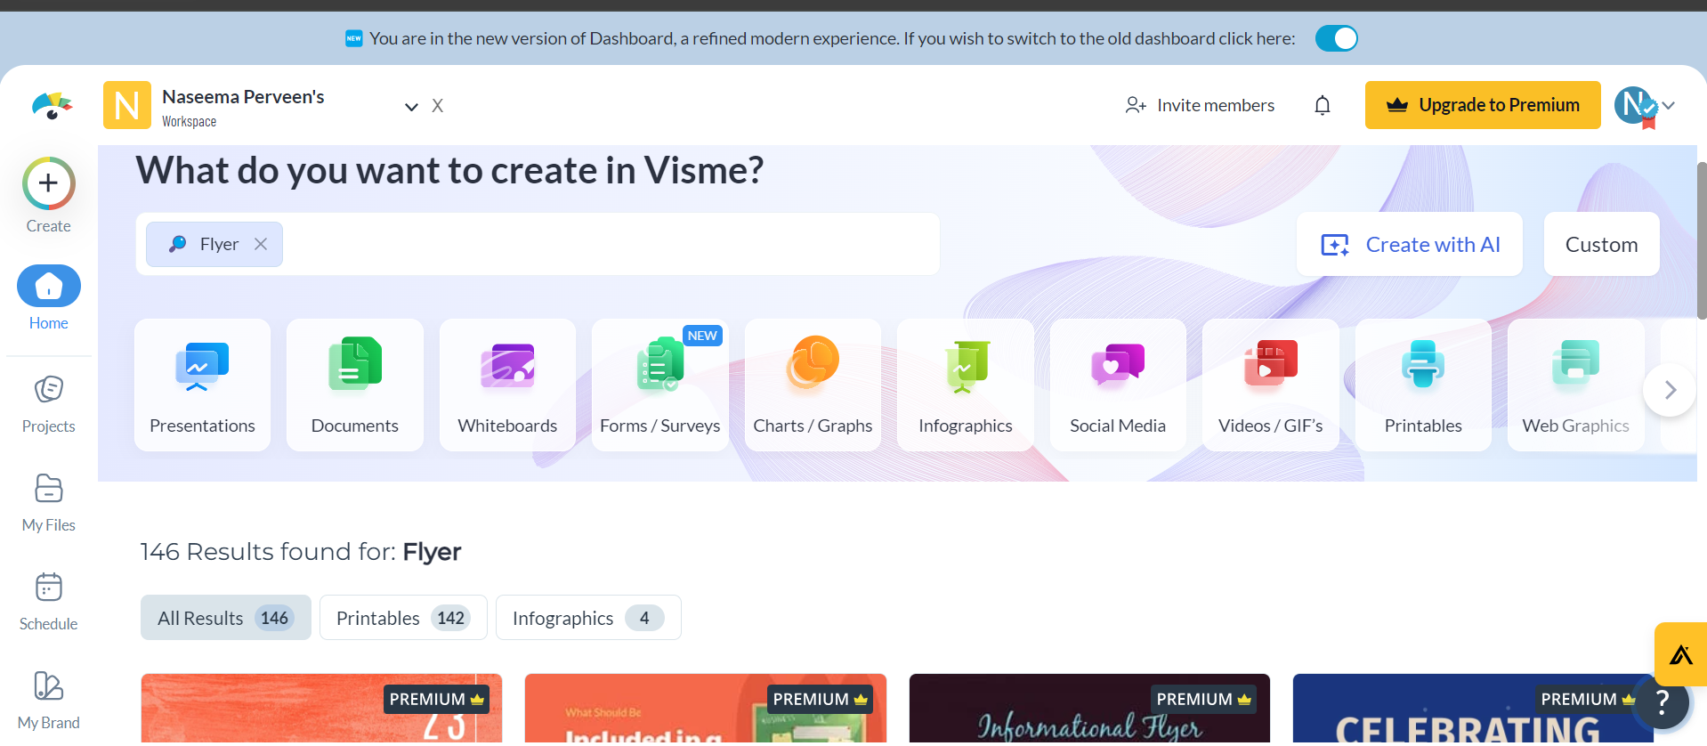Image resolution: width=1707 pixels, height=746 pixels.
Task: Open the help question mark button
Action: point(1662,702)
